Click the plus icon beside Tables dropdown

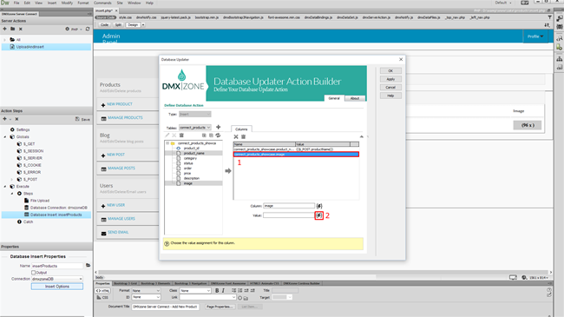219,127
